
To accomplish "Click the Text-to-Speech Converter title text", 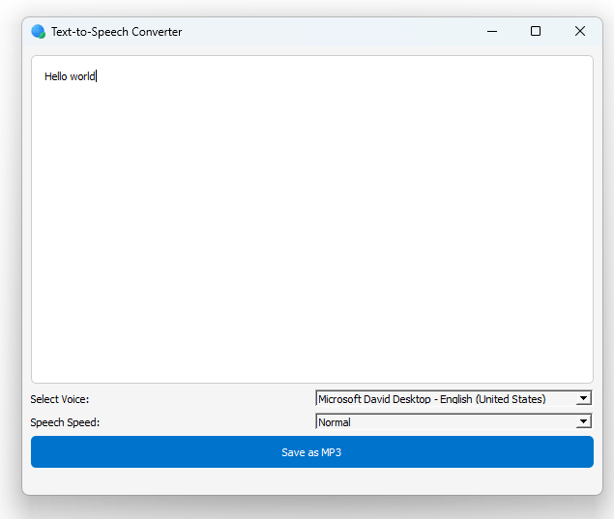I will pyautogui.click(x=116, y=32).
